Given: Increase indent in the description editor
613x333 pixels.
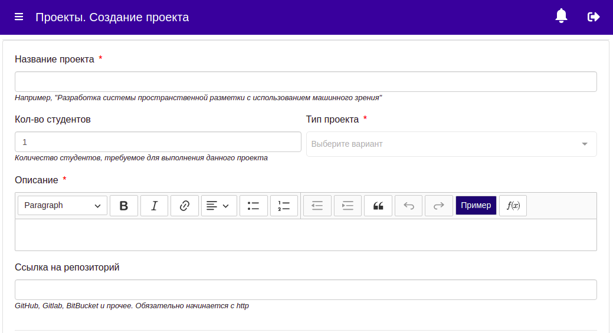Looking at the screenshot, I should [x=348, y=206].
